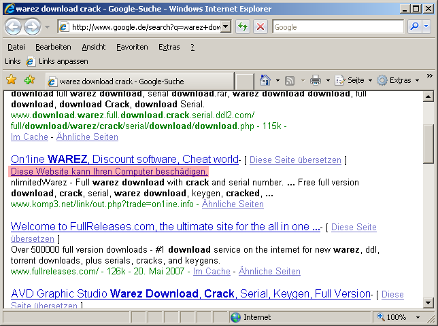Screen dimensions: 438x326
Task: Select the warez download crack - Google-Suche tab
Action: 139,81
